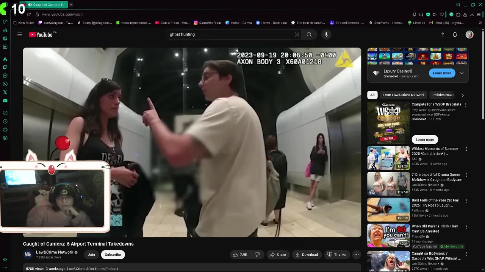Go to the YouTube home logo
485x272 pixels.
[x=41, y=34]
